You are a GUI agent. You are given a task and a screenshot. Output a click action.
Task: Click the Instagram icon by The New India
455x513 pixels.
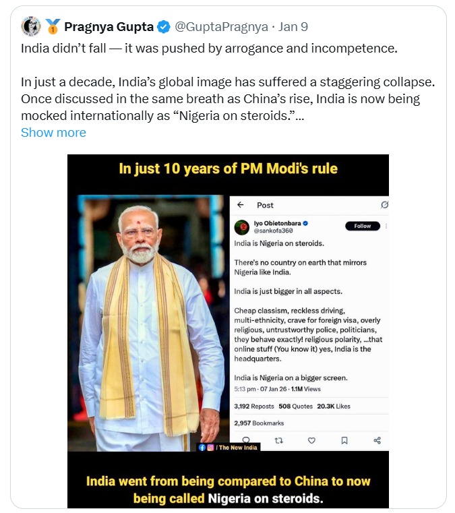[210, 447]
